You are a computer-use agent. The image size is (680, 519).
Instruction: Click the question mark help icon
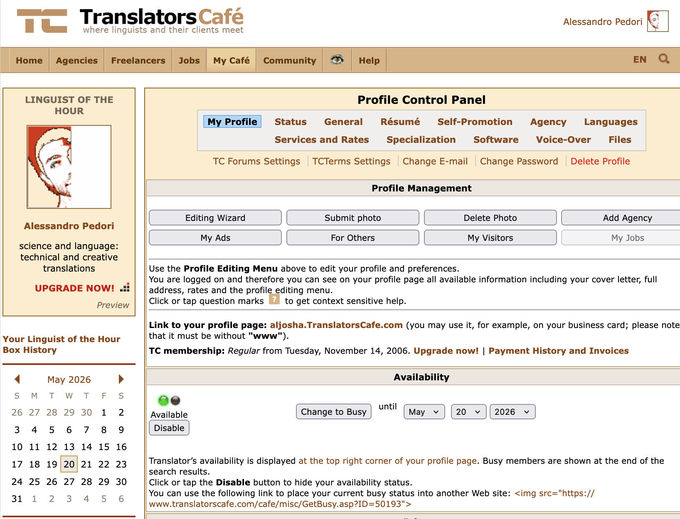(x=274, y=299)
